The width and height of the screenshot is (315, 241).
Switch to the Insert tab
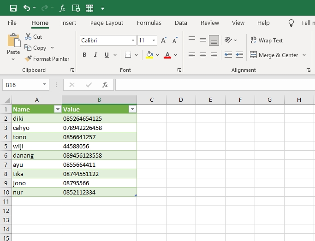[x=69, y=23]
